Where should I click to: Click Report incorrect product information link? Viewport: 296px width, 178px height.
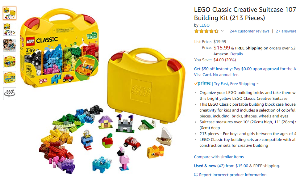[233, 175]
